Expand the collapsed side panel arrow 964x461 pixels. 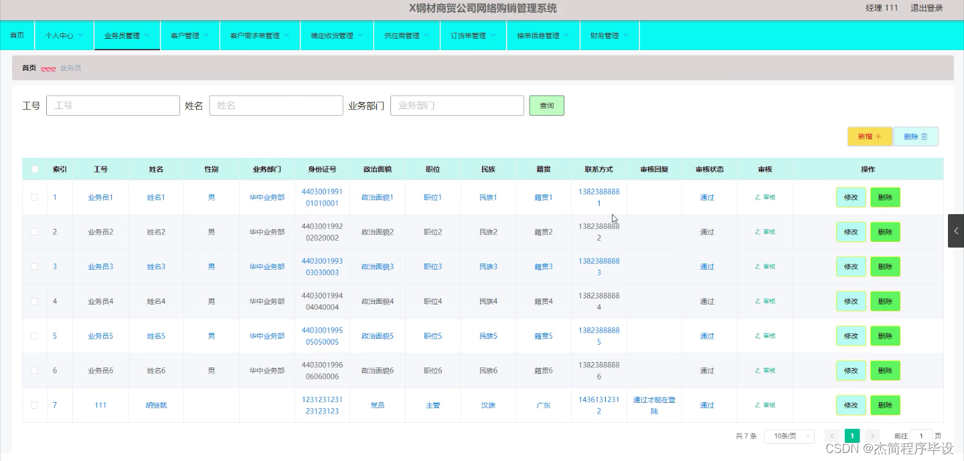coord(956,231)
